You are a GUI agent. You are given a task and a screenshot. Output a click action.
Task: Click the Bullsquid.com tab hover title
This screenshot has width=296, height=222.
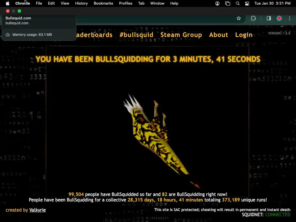click(18, 18)
